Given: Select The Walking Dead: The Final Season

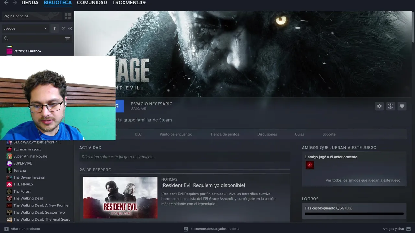Looking at the screenshot, I should point(42,219).
